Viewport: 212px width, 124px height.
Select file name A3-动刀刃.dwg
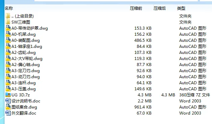(26, 77)
